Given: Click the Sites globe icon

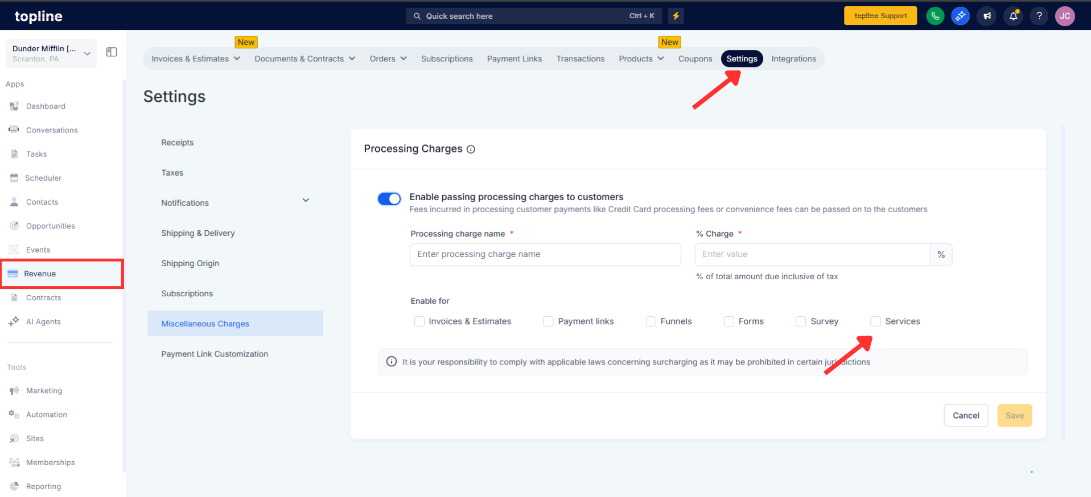Looking at the screenshot, I should coord(14,438).
